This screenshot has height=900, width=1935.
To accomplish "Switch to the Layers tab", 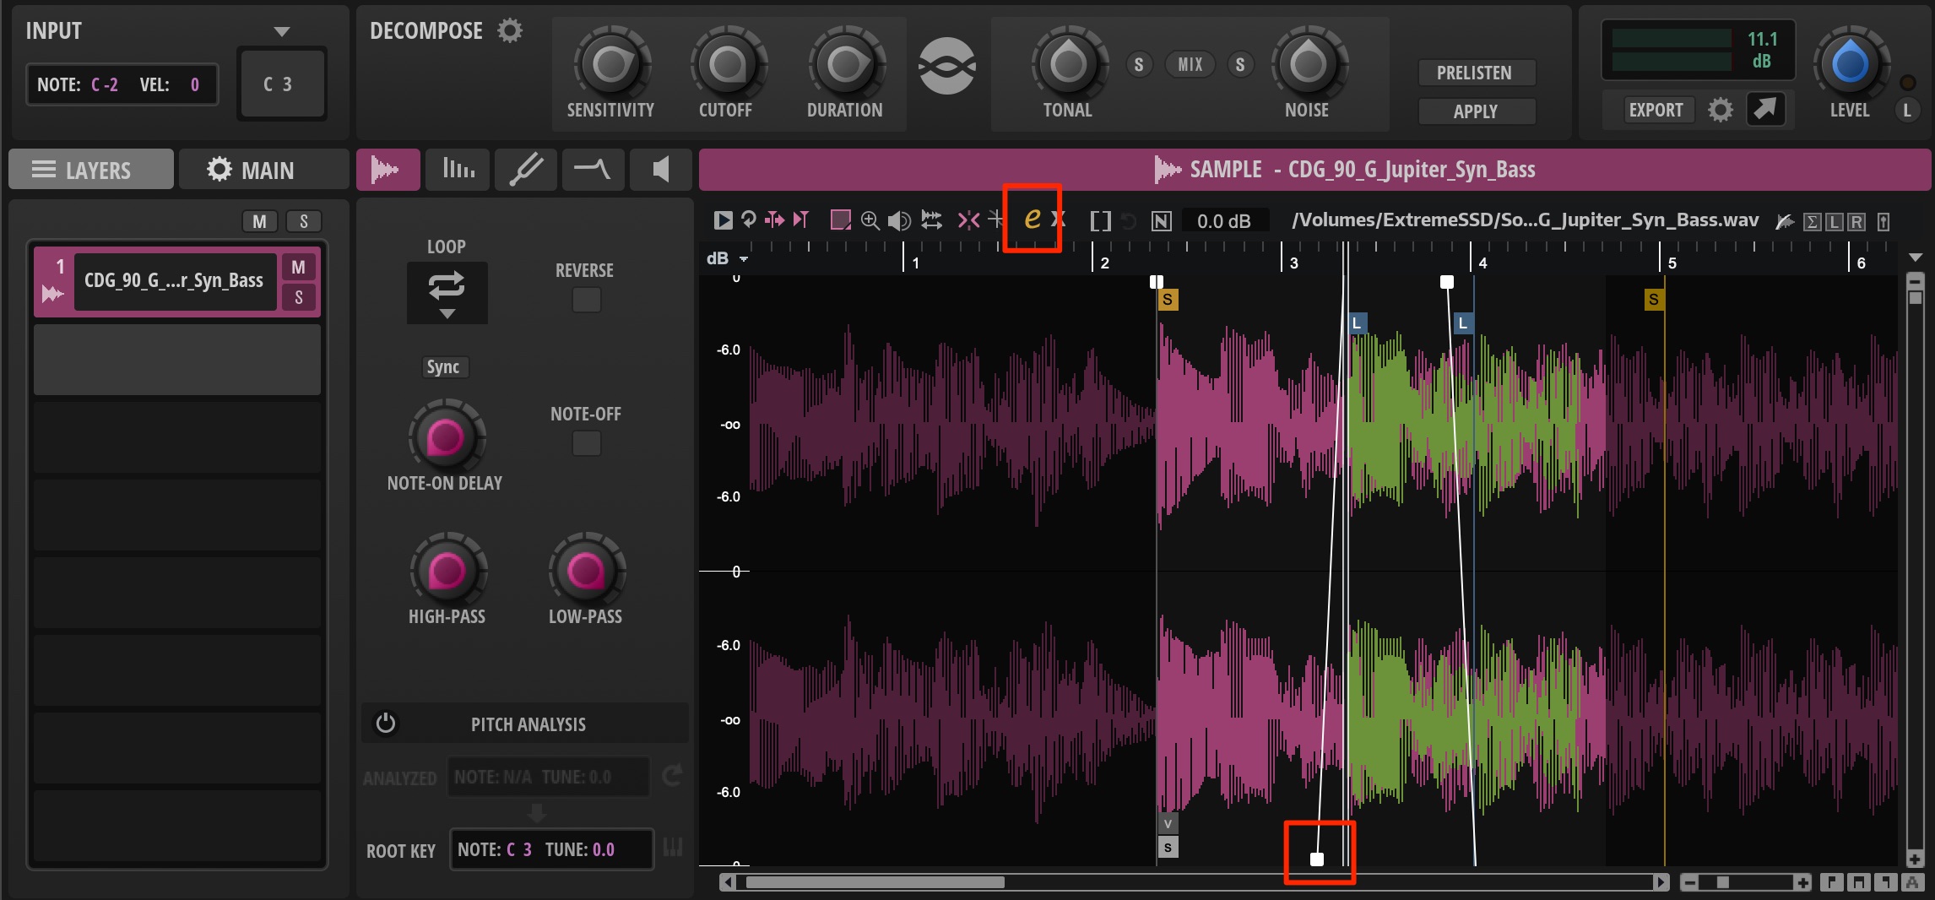I will pyautogui.click(x=91, y=170).
